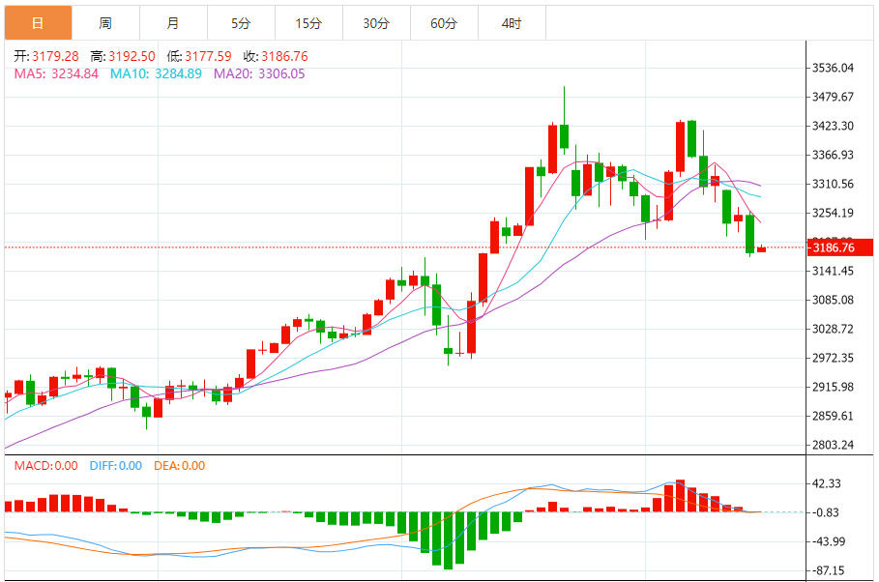Switch to the 月 monthly tab
The height and width of the screenshot is (582, 879).
coord(174,23)
